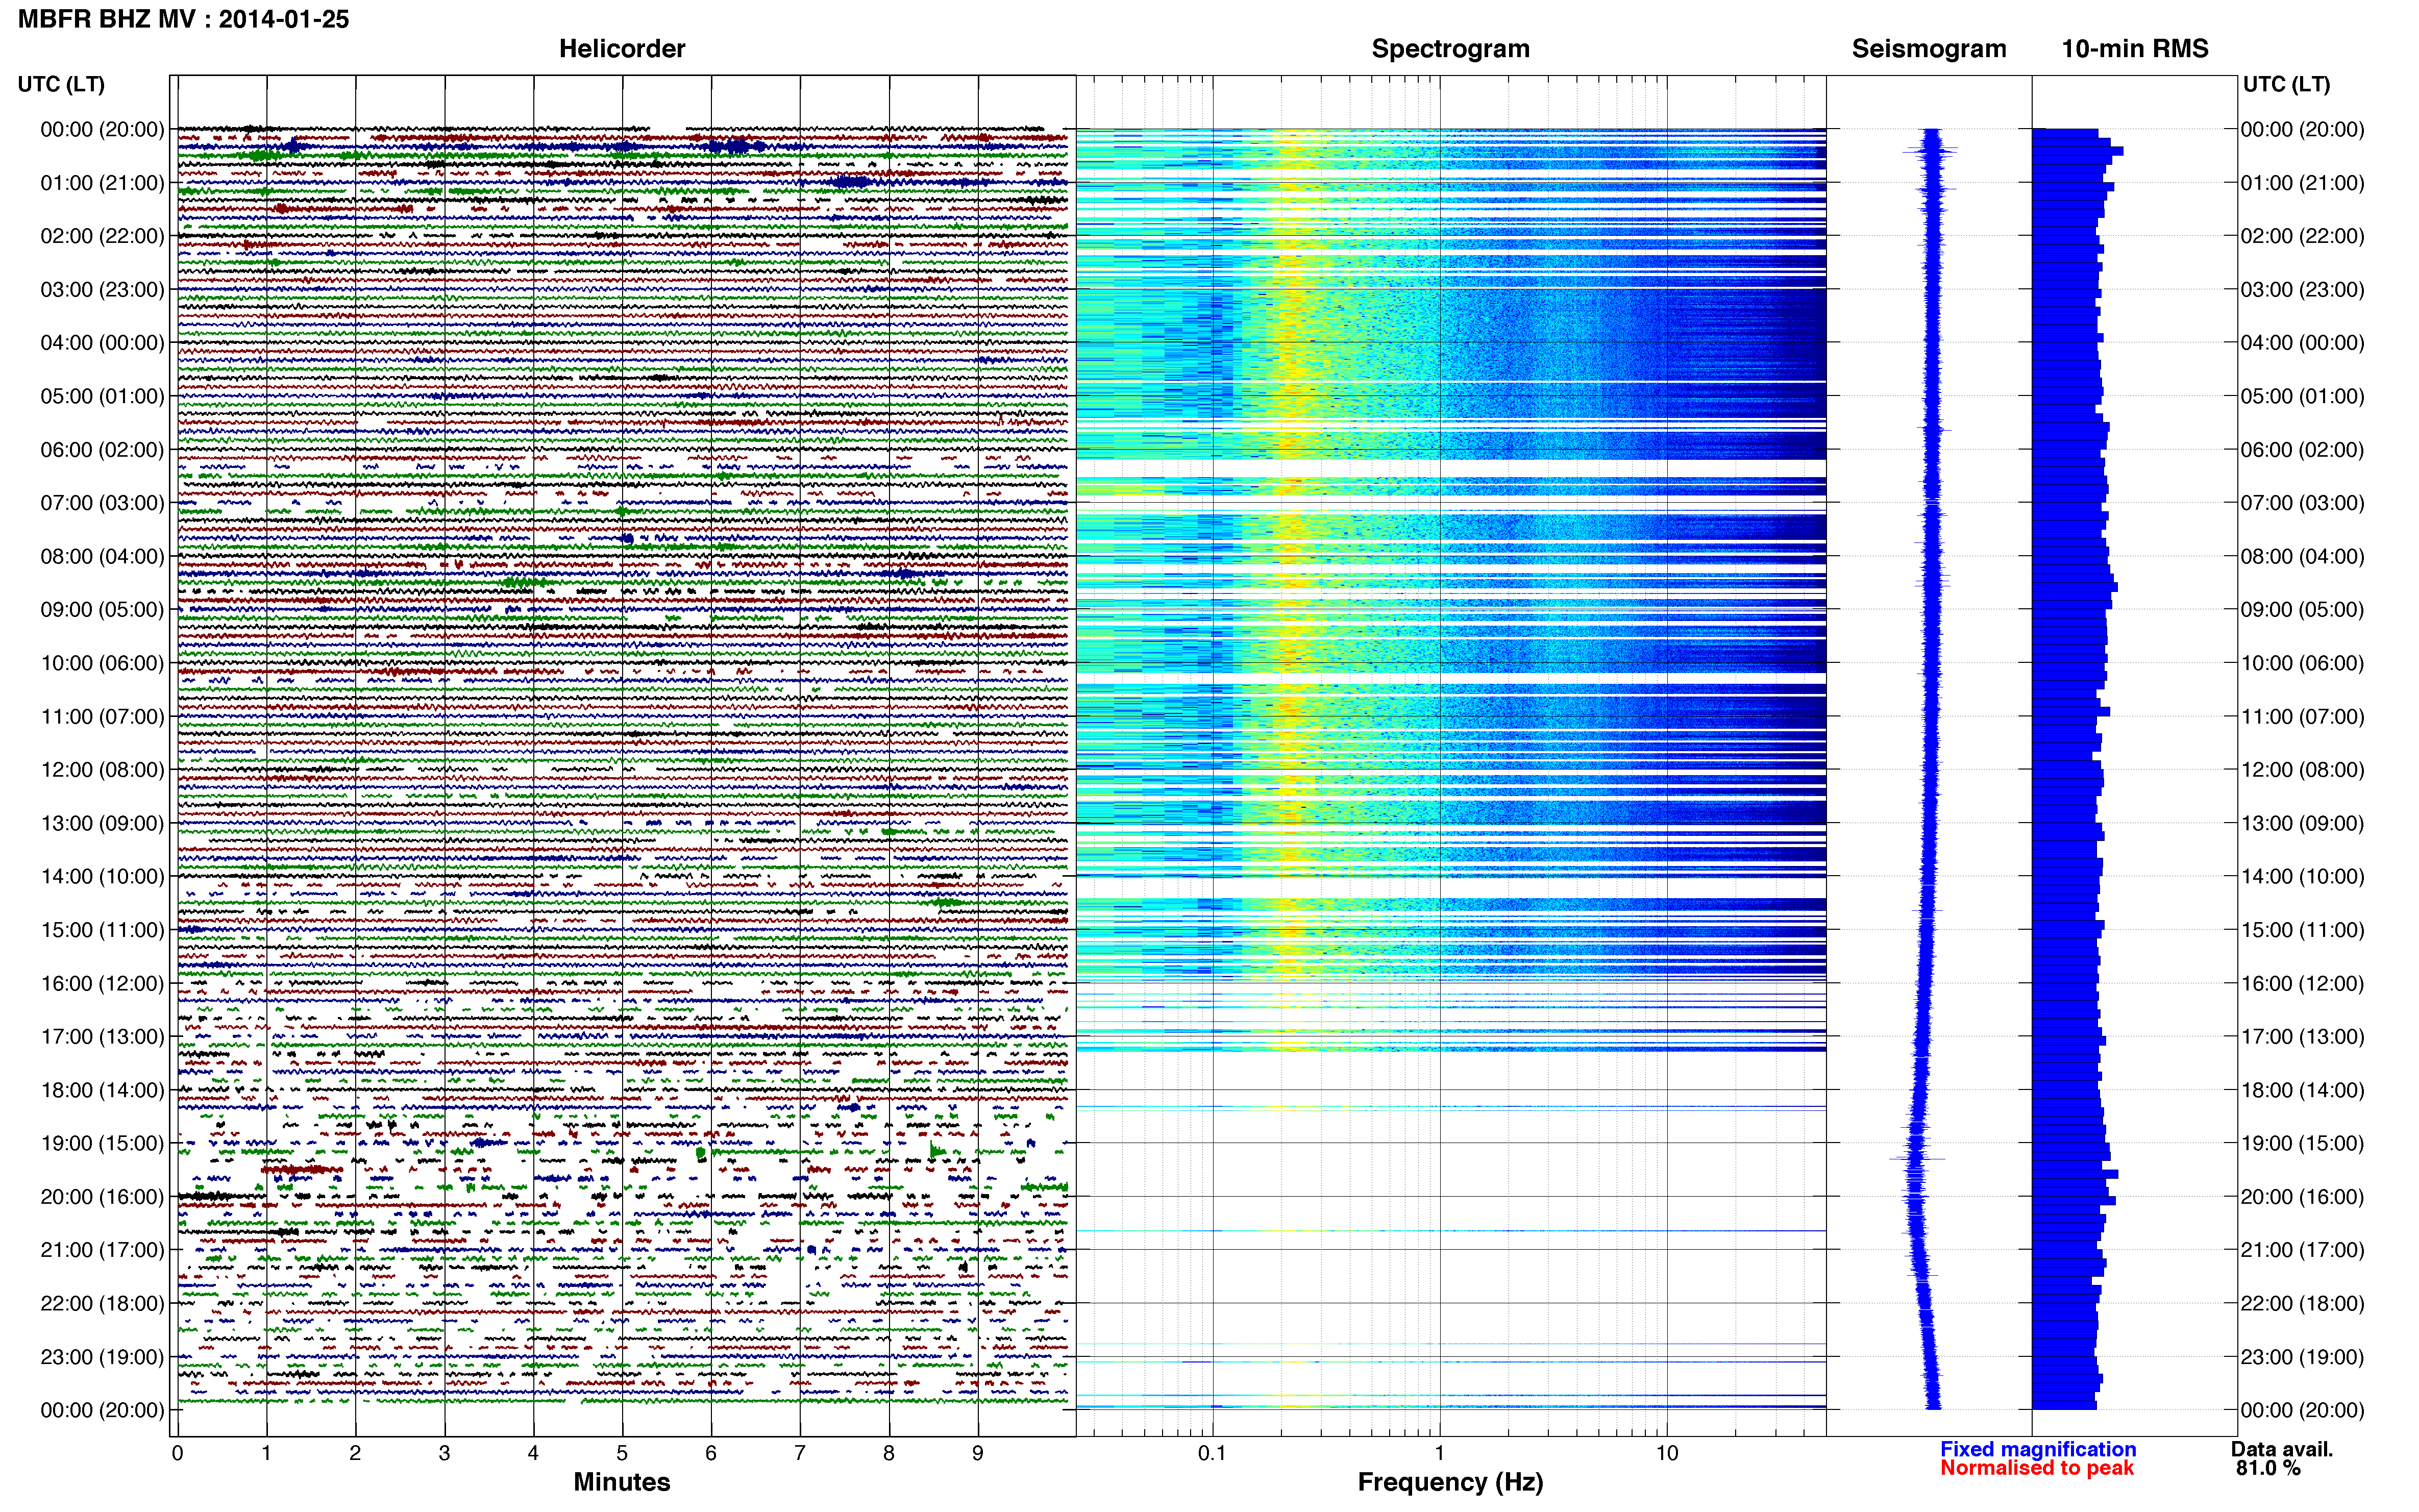Select the 'Minutes' x-axis label
Screen dimensions: 2419x1512
tap(622, 1482)
